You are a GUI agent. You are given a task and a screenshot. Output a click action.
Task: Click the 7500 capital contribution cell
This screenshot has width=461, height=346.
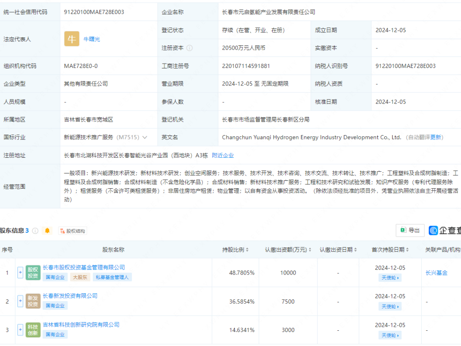click(x=288, y=302)
